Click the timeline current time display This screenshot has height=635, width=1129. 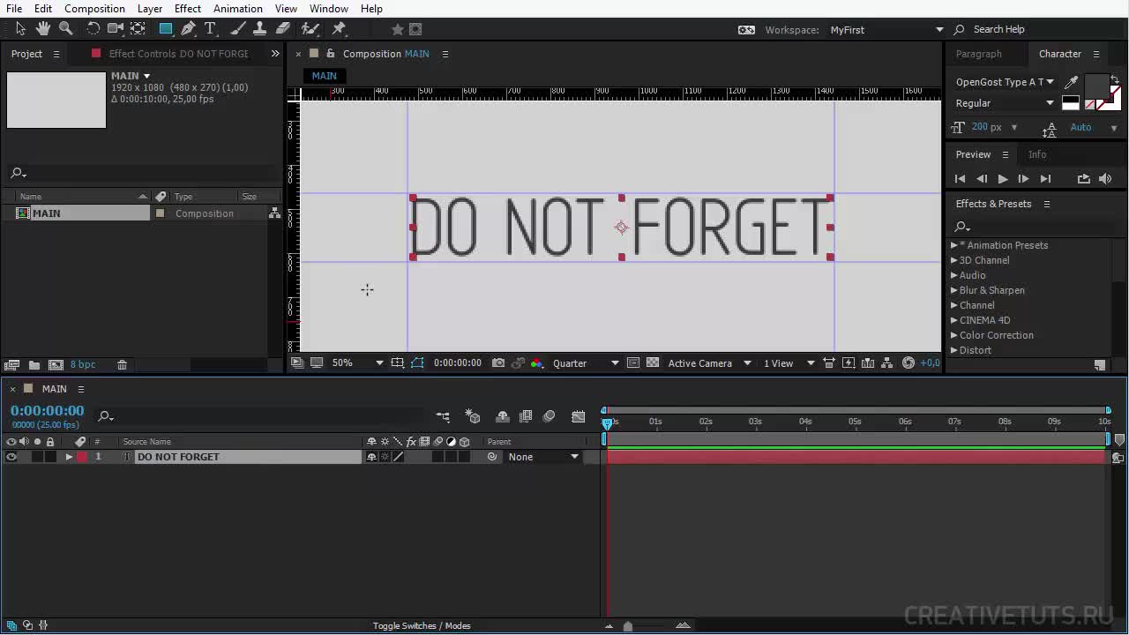(48, 411)
